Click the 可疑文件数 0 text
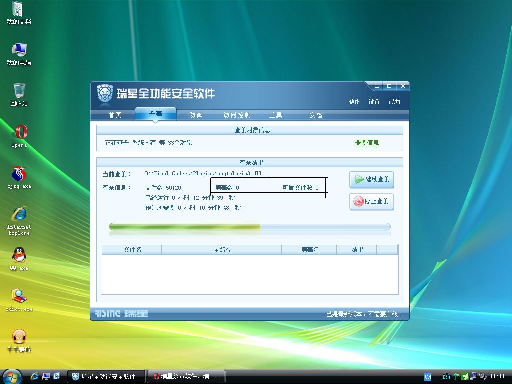 tap(300, 188)
